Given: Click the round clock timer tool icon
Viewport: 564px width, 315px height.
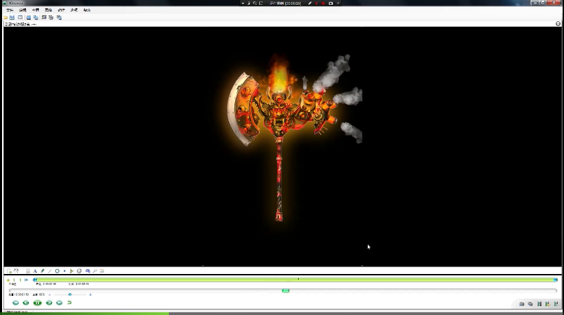Looking at the screenshot, I should click(79, 271).
